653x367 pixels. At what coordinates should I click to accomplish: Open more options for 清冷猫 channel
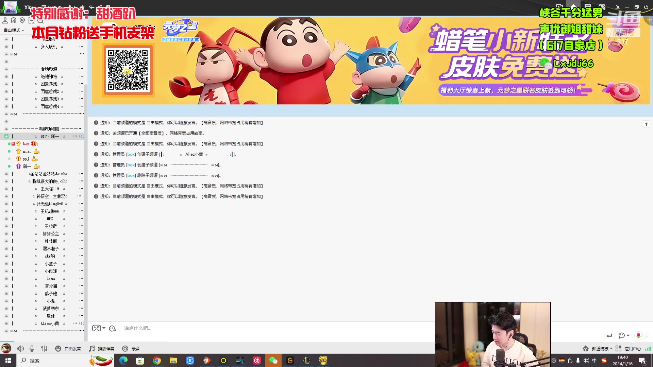click(x=81, y=285)
